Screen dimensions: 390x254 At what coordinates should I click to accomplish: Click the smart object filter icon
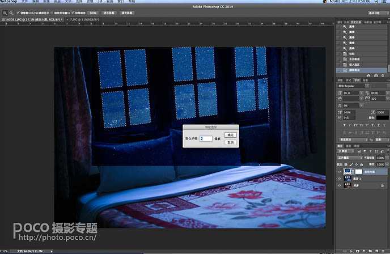click(382, 151)
